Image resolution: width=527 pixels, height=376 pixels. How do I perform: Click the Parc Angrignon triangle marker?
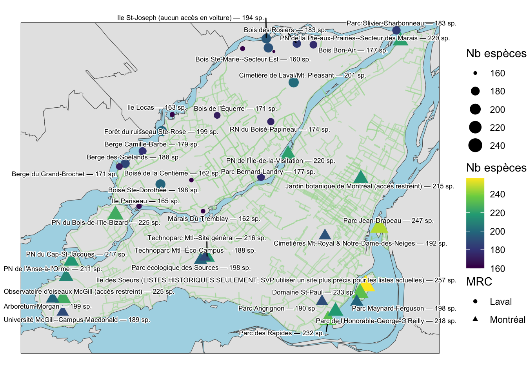(x=322, y=301)
